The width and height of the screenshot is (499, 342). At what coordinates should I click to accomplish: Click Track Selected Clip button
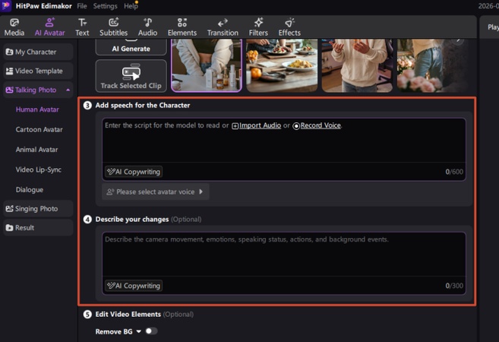131,76
